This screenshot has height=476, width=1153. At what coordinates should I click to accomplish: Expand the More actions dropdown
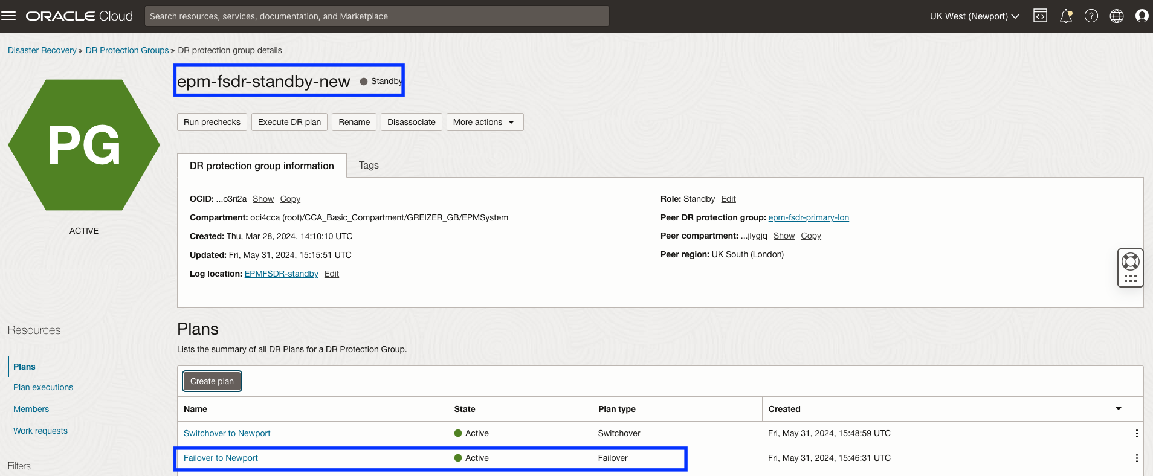pos(485,122)
